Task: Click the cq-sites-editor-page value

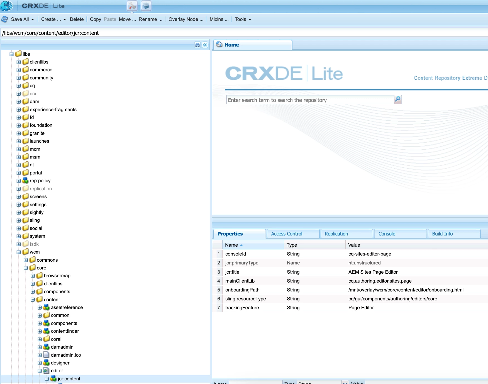Action: point(370,254)
